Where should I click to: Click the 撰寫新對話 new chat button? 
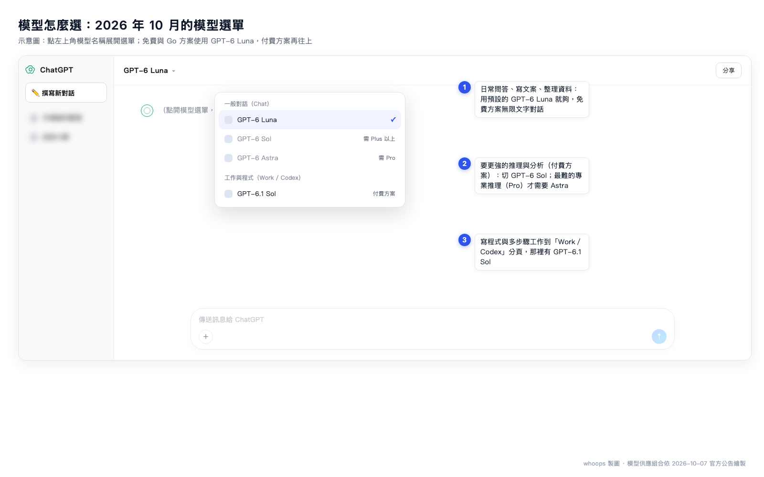coord(66,93)
